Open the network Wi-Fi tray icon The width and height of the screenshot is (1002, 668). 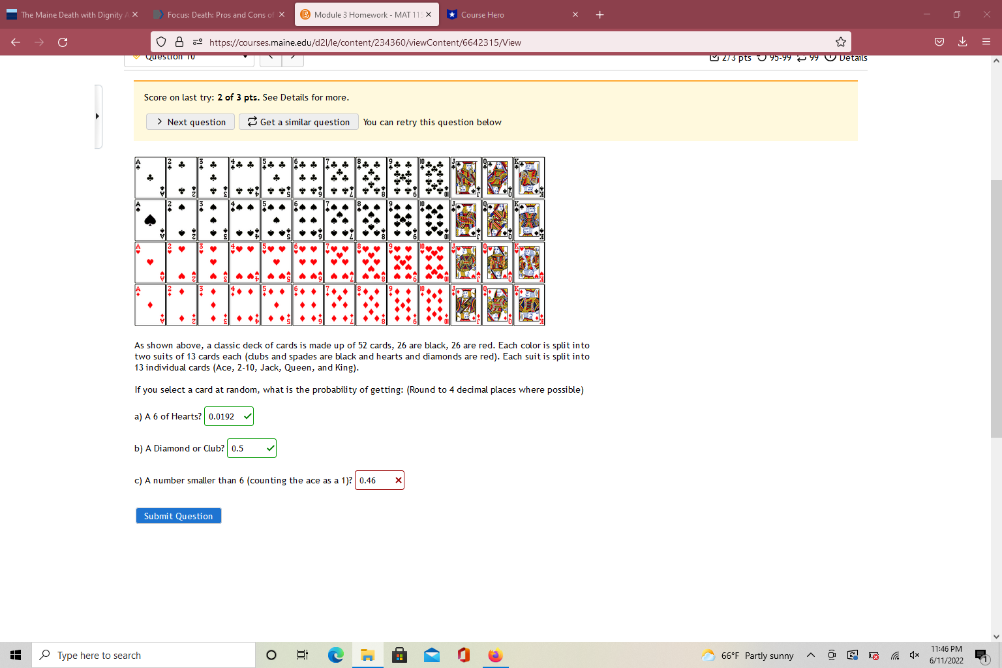coord(895,655)
